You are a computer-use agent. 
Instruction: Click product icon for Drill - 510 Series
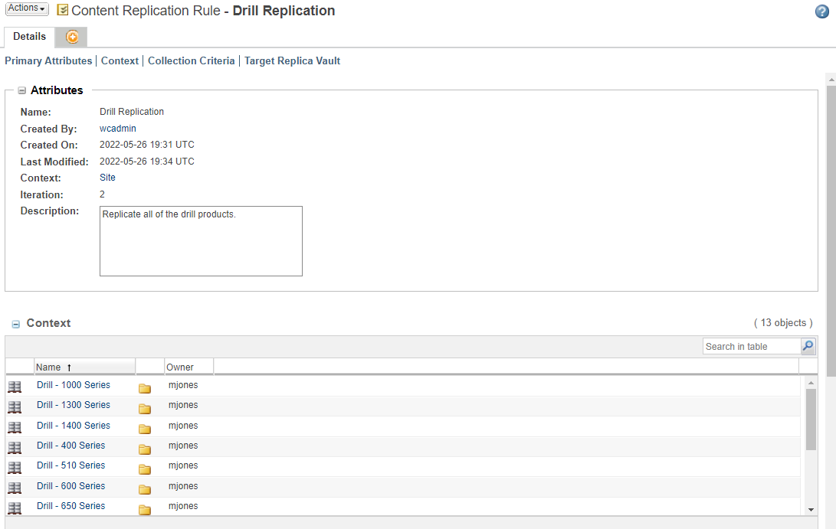[15, 467]
